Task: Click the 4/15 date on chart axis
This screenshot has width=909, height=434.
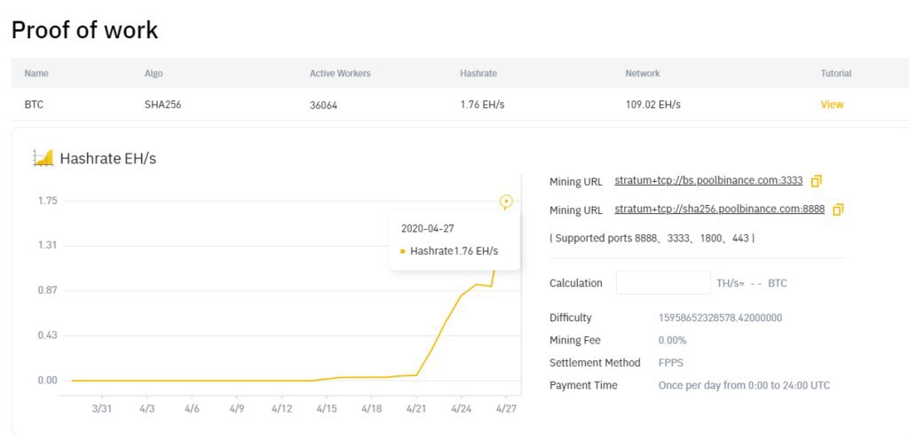Action: tap(326, 409)
